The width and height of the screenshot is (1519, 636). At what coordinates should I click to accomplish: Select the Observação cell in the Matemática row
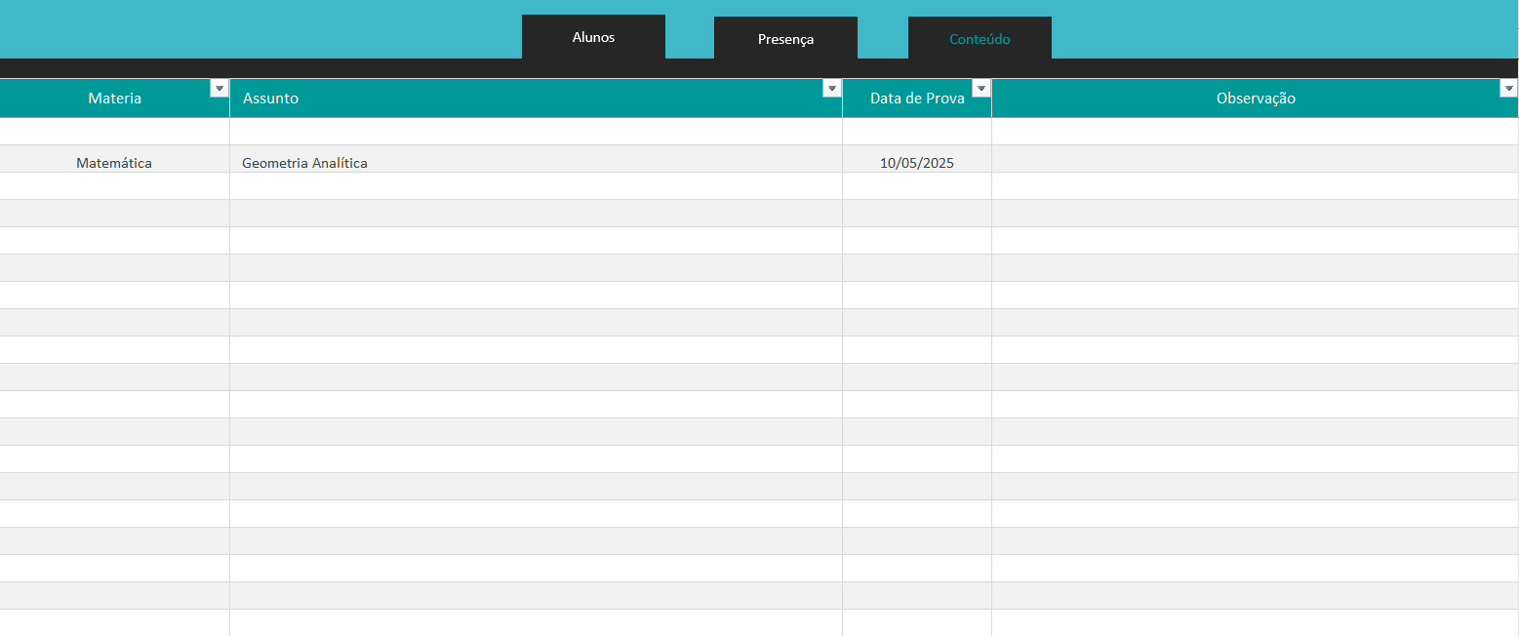pyautogui.click(x=1255, y=160)
